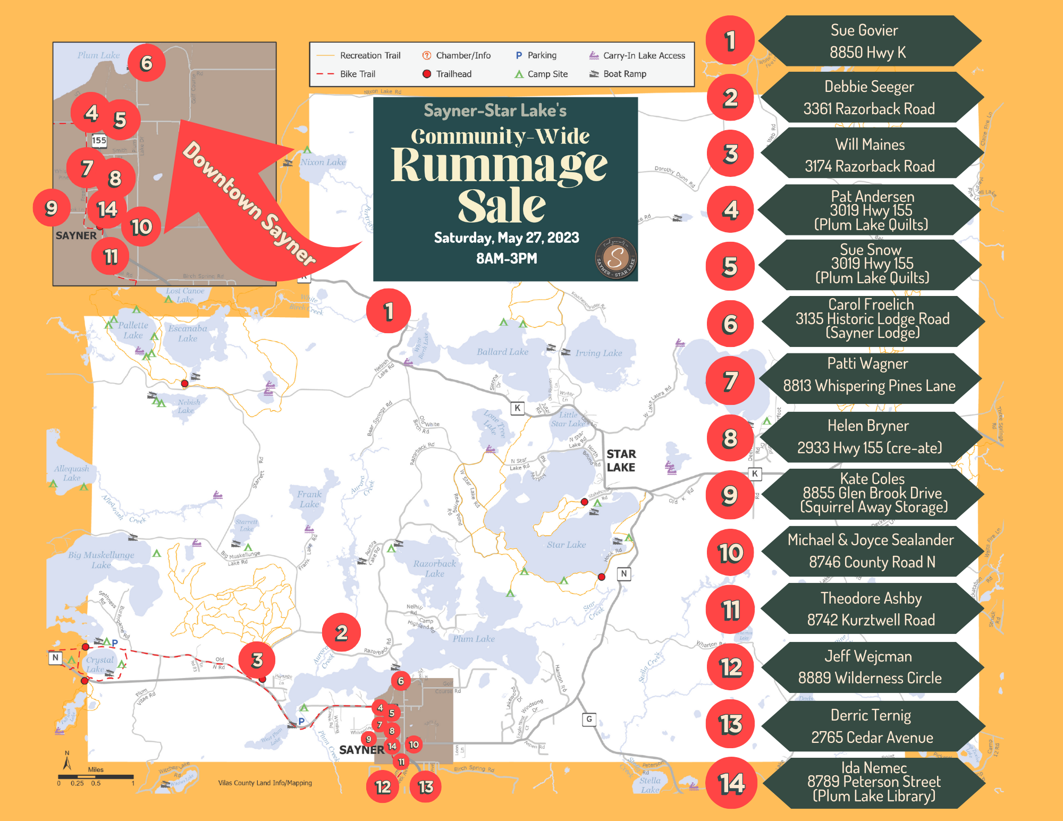Select the Parking icon in the legend
The image size is (1063, 821).
[518, 55]
